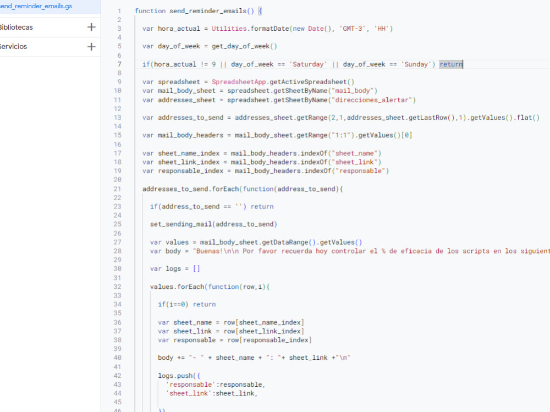This screenshot has height=412, width=550.
Task: Click row[responsable_index] on line 38
Action: point(269,340)
